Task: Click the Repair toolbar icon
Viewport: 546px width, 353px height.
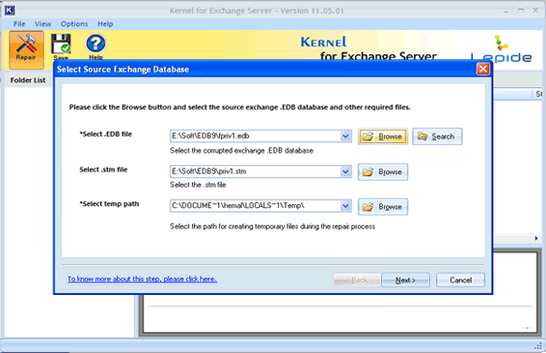Action: point(26,50)
